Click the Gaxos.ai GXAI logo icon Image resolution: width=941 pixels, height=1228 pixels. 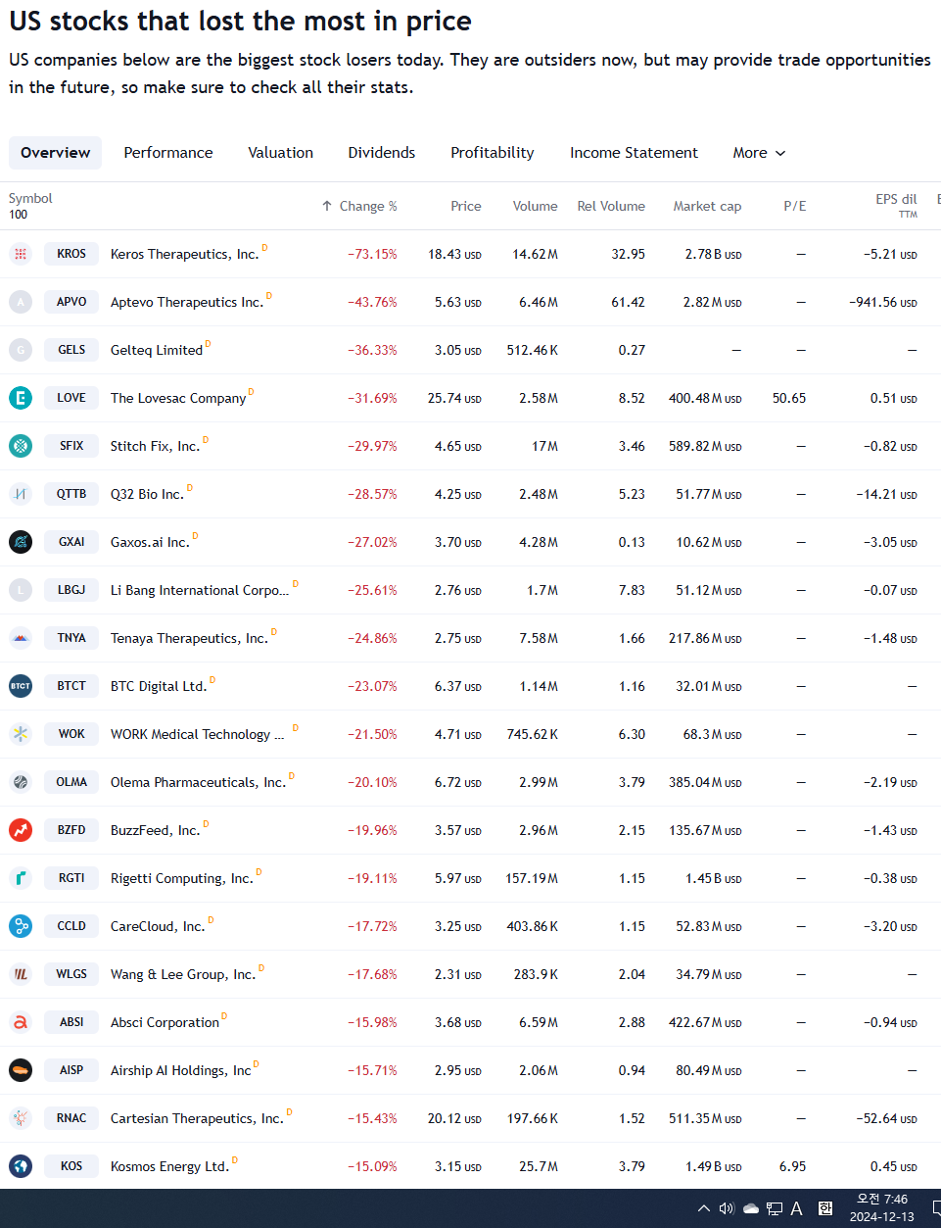pyautogui.click(x=21, y=542)
